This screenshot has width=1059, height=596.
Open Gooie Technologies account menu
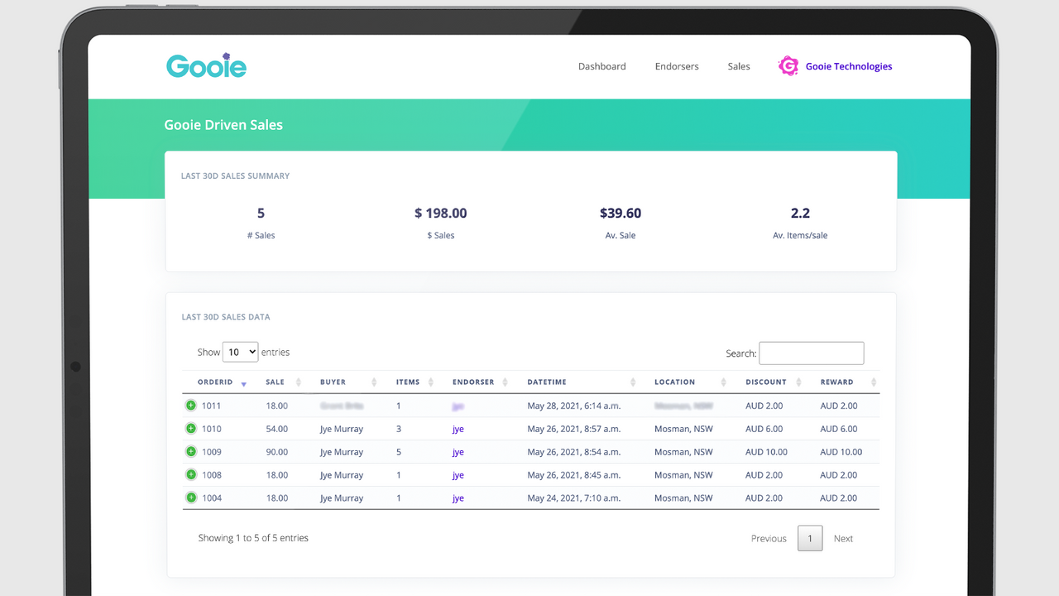tap(849, 66)
